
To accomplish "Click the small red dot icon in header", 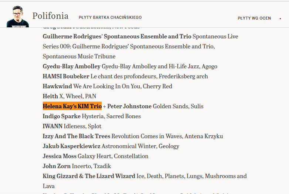I will click(x=280, y=18).
